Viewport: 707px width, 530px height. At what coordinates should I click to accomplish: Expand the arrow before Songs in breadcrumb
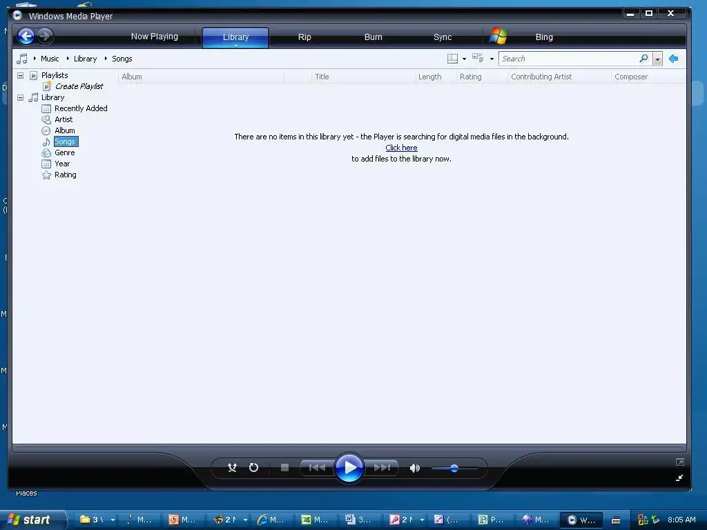(106, 59)
